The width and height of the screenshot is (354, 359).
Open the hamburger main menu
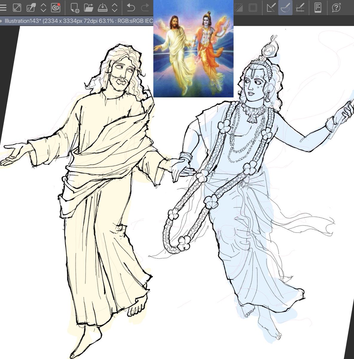tap(3, 7)
